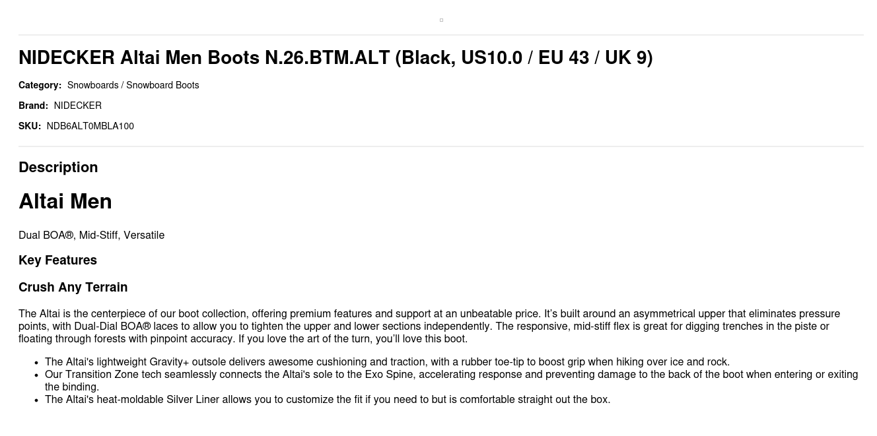The image size is (877, 436).
Task: Click the divider line below the SKU row
Action: 441,146
